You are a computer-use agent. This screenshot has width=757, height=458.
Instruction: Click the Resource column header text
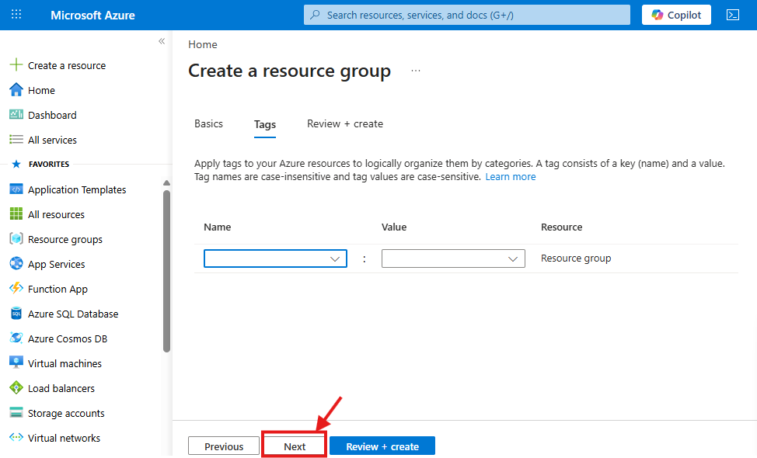click(x=561, y=227)
